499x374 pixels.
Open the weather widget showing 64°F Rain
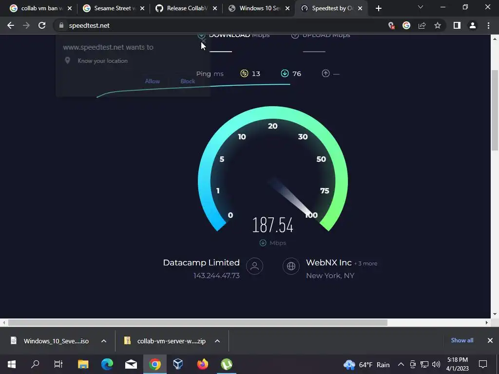pos(366,364)
